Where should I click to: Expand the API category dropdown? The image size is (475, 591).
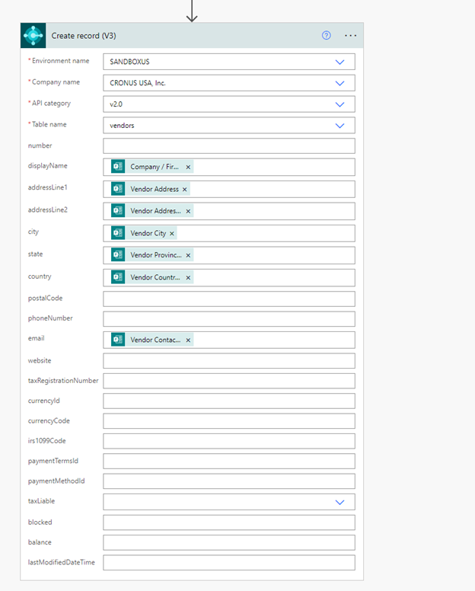(x=340, y=104)
